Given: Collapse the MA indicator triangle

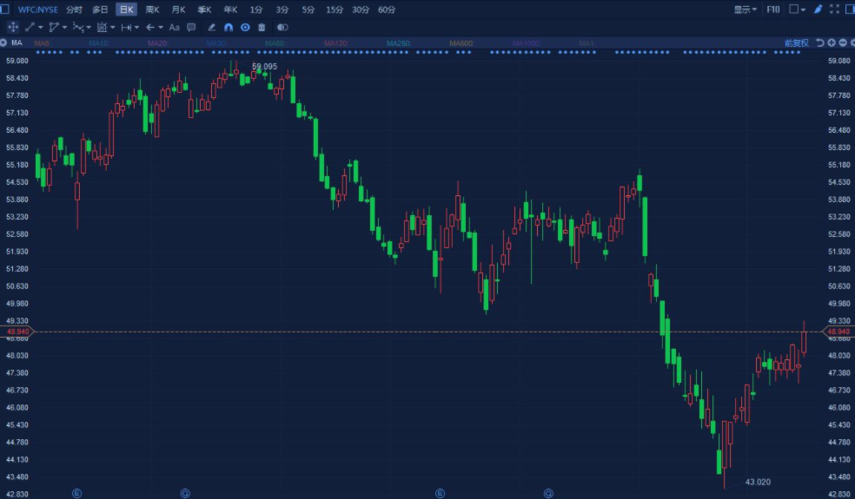Looking at the screenshot, I should [3, 43].
